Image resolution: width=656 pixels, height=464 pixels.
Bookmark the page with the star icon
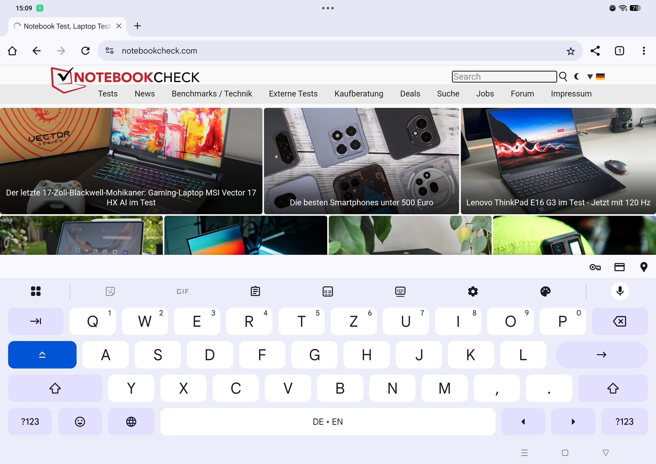pyautogui.click(x=571, y=51)
